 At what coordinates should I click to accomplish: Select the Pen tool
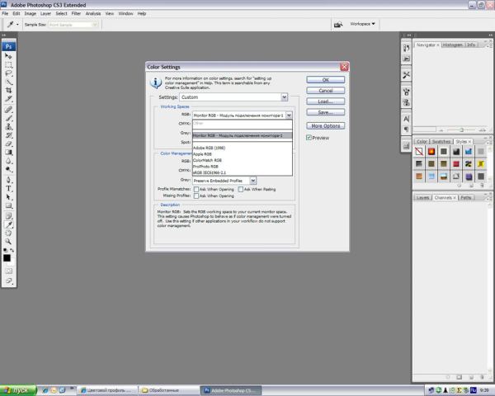(x=8, y=180)
